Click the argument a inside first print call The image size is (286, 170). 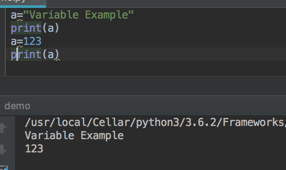[x=51, y=28]
